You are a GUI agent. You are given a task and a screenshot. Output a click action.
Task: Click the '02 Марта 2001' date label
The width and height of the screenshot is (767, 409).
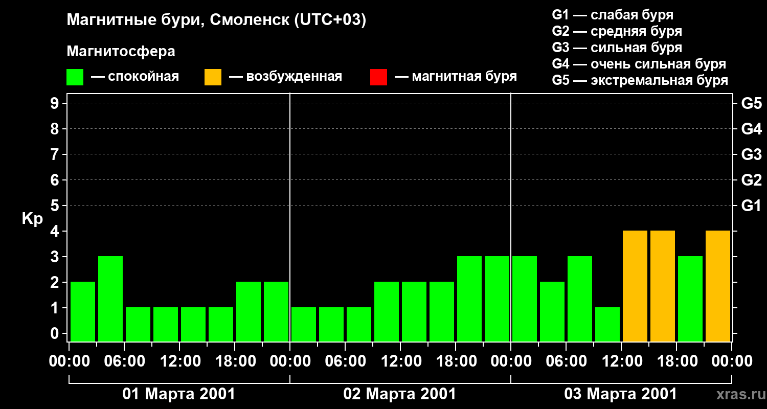pos(400,394)
